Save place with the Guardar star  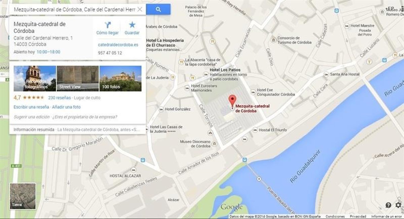[132, 25]
